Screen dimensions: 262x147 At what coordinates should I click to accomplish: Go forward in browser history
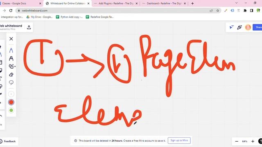coord(5,11)
